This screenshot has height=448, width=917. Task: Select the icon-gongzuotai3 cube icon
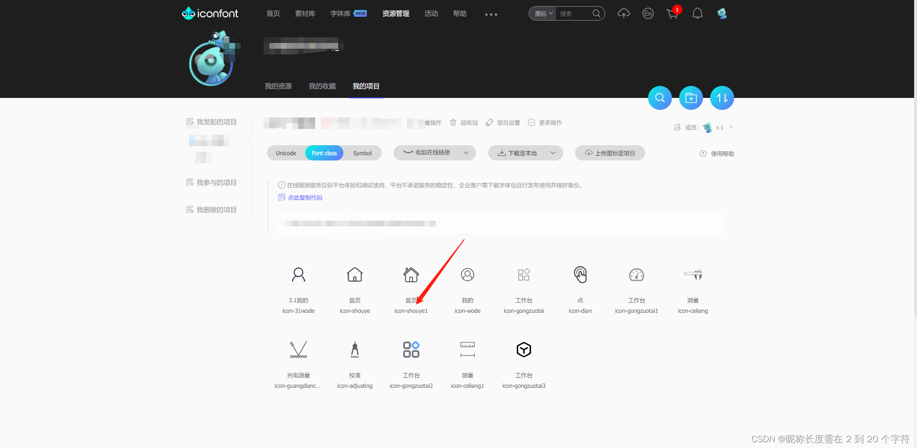pyautogui.click(x=524, y=350)
